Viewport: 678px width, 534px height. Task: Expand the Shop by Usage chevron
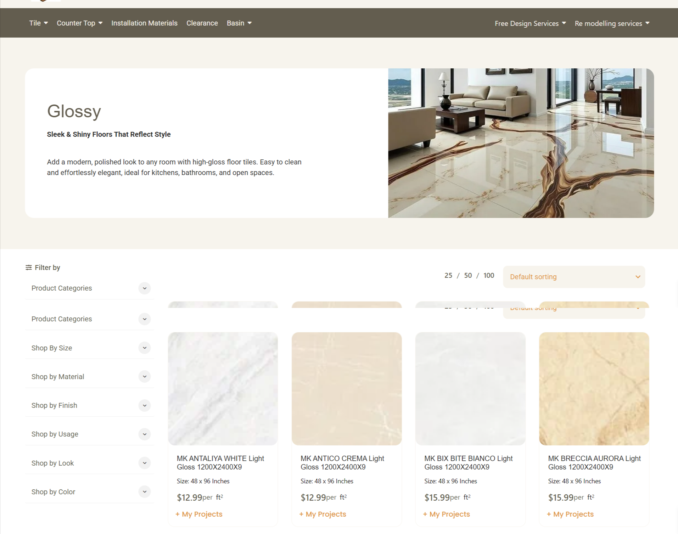coord(145,434)
